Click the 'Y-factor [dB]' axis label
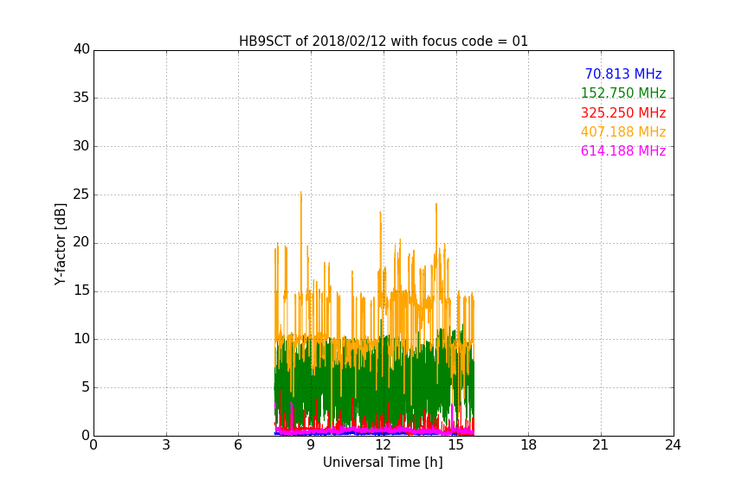Viewport: 748px width, 498px height. [x=61, y=244]
